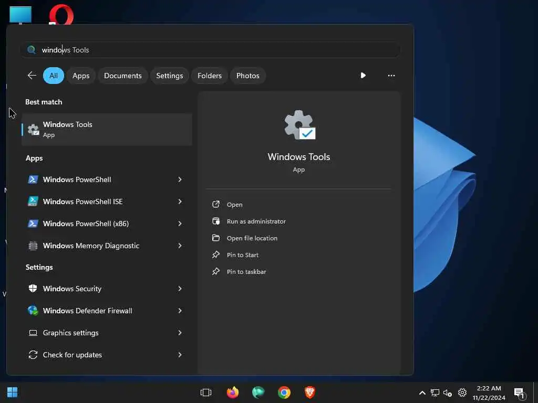The image size is (538, 403).
Task: Launch Firefox from the taskbar
Action: (x=233, y=393)
